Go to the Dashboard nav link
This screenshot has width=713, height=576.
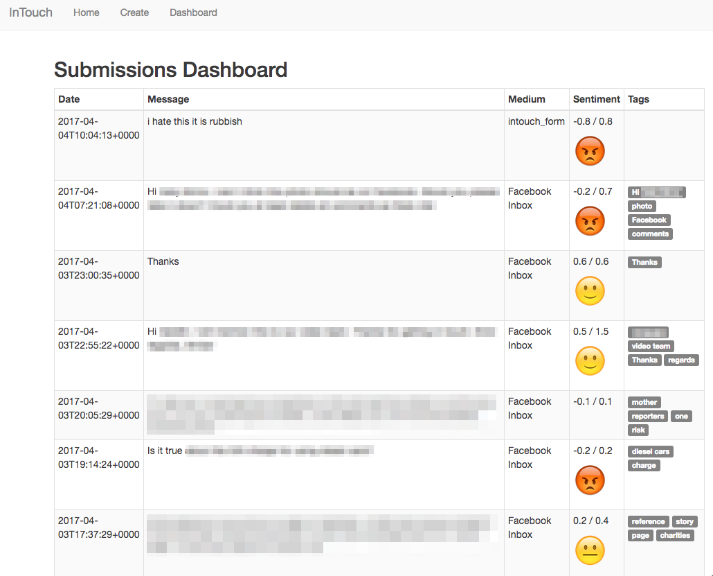193,12
